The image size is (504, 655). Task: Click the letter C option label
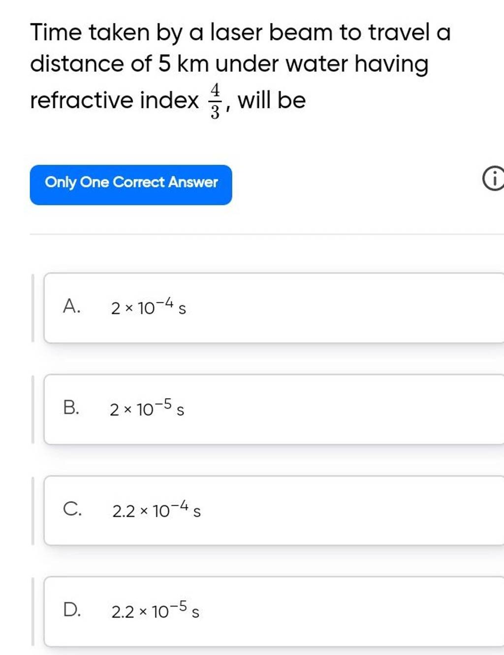tap(72, 509)
